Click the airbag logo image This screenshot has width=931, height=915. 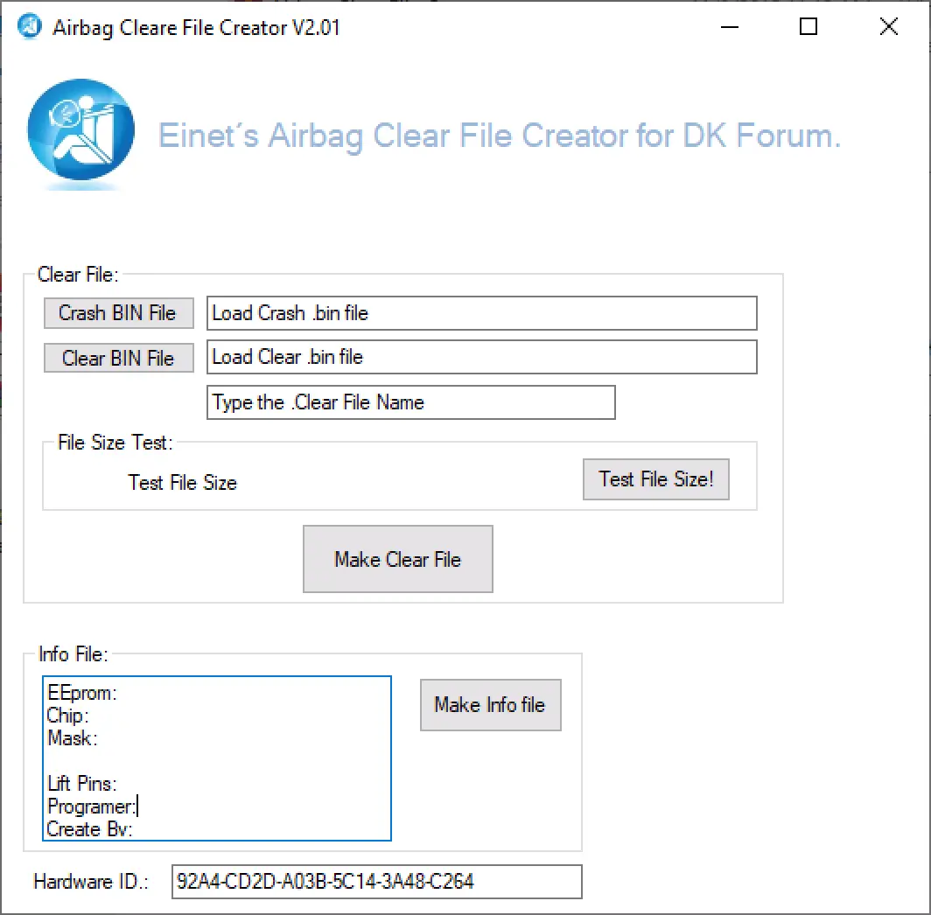80,133
